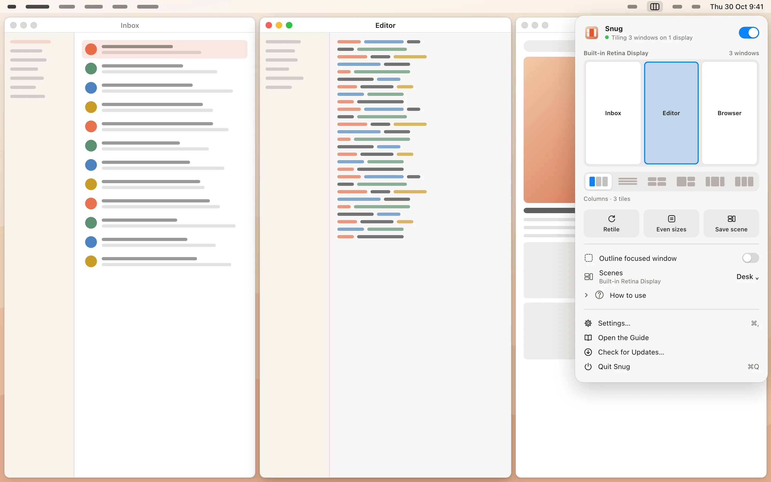Select the Columns layout icon
771x482 pixels.
tap(598, 182)
